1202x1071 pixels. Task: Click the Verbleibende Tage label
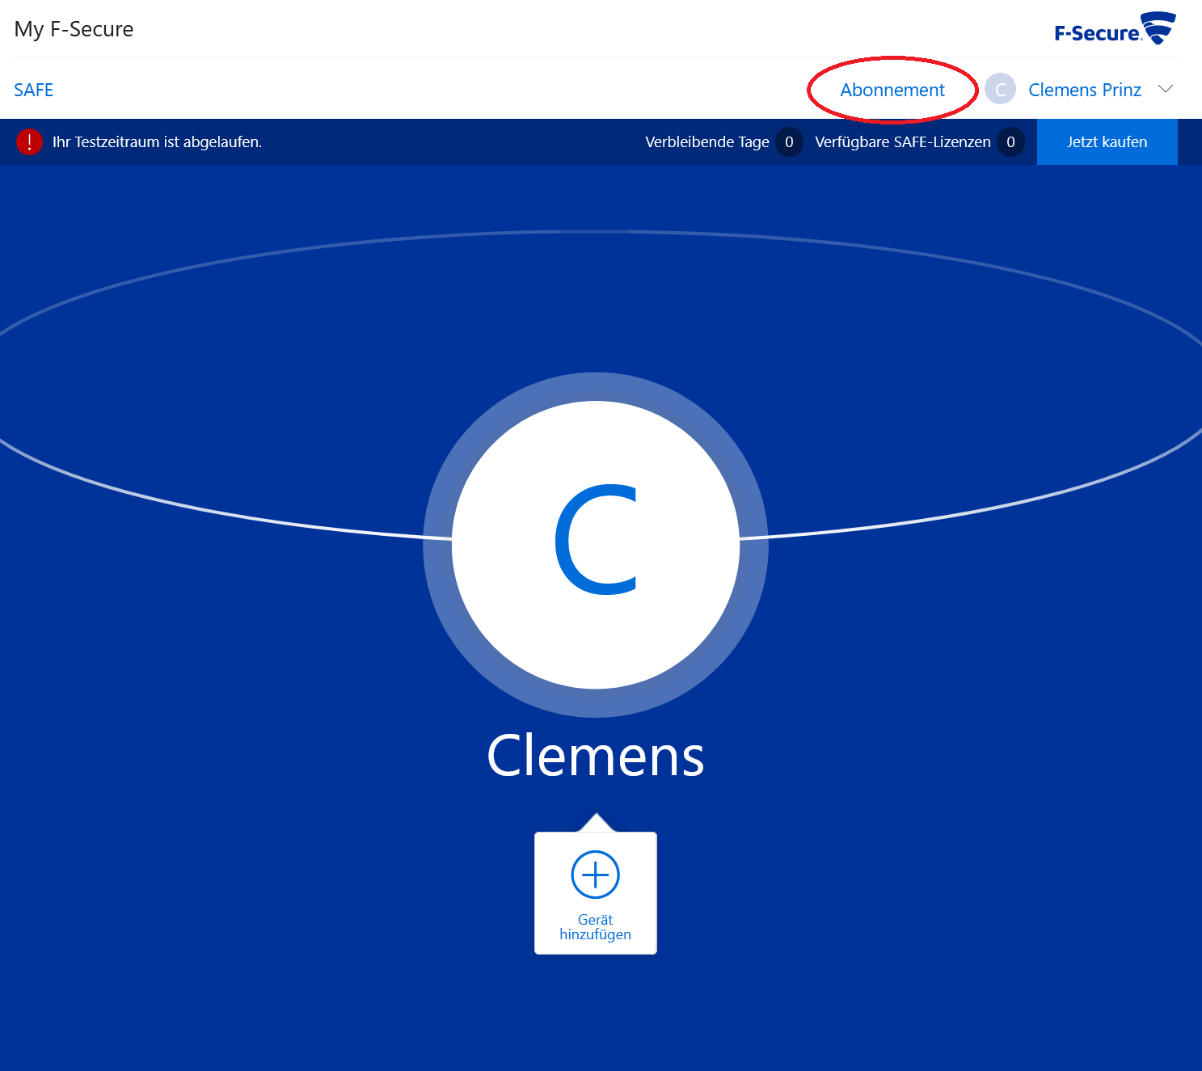pyautogui.click(x=706, y=142)
